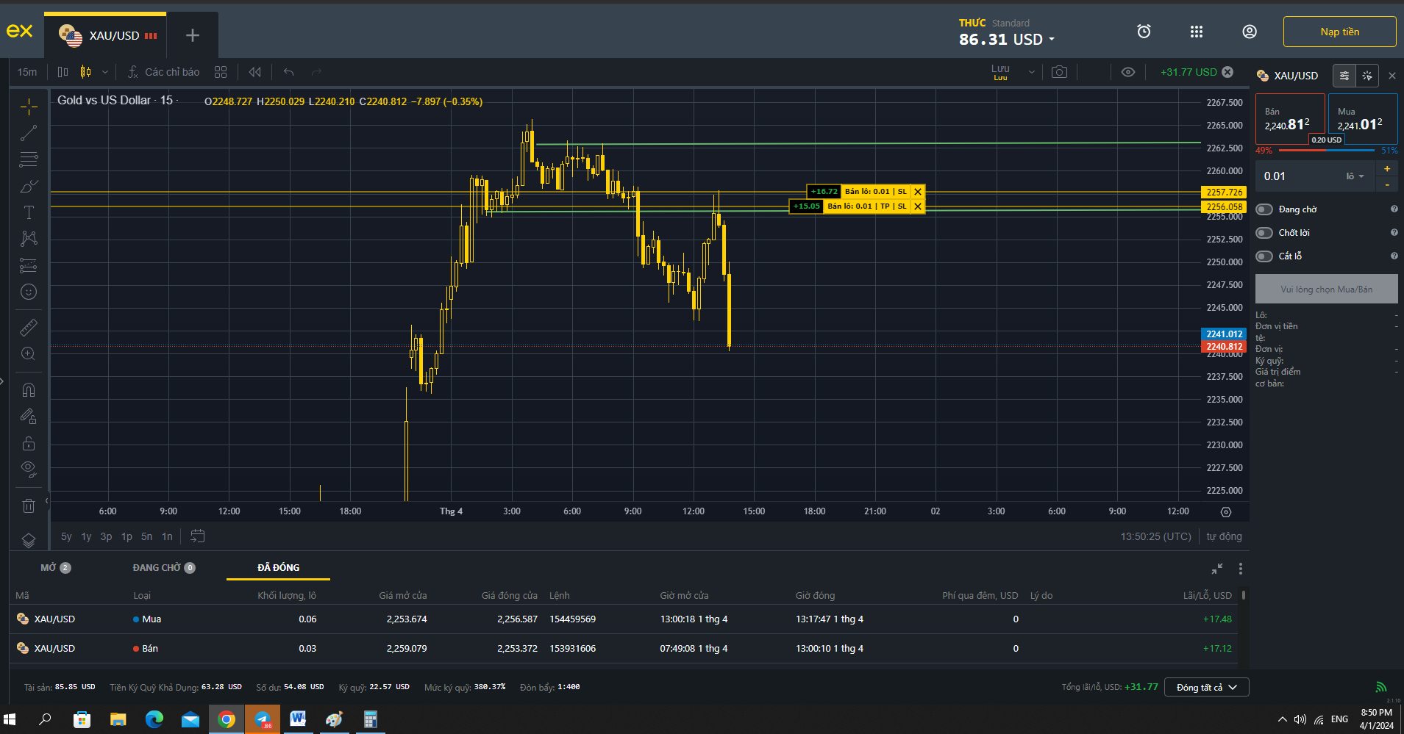Select the 5y date range

pos(66,536)
